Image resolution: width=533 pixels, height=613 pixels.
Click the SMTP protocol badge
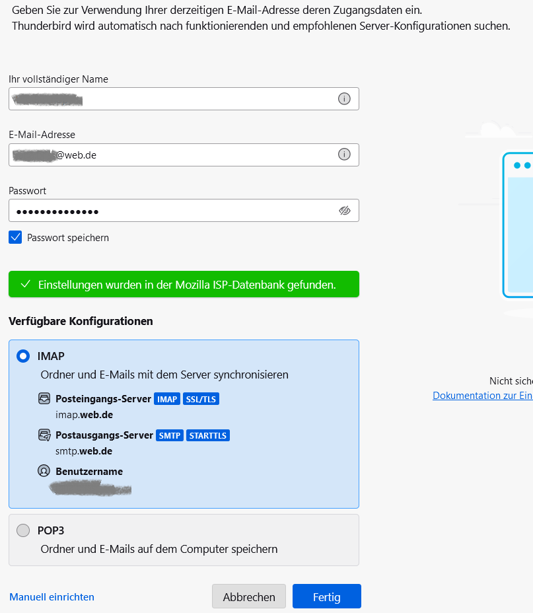coord(170,435)
